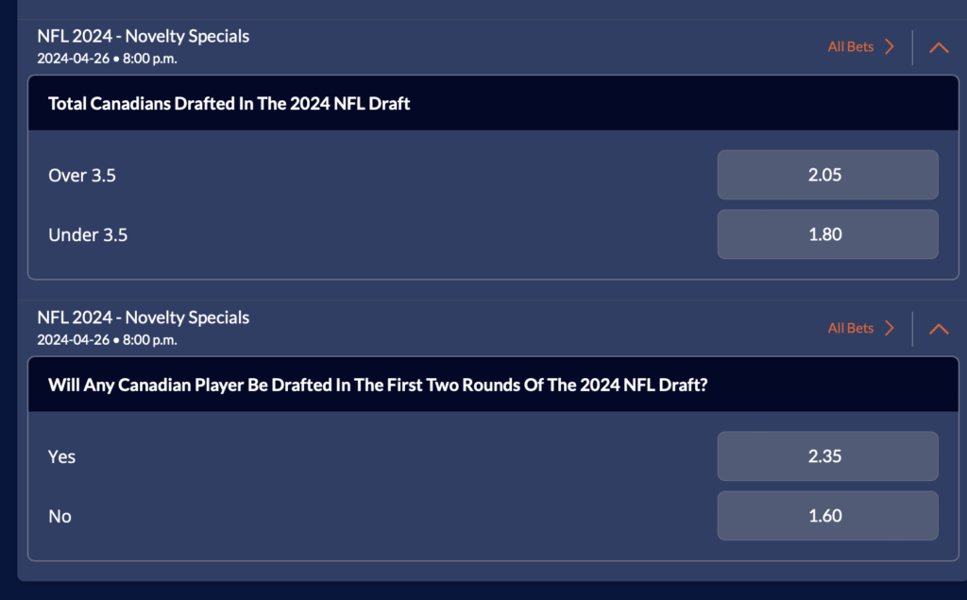Collapse the First Two Rounds market panel
The image size is (967, 600).
pos(939,329)
